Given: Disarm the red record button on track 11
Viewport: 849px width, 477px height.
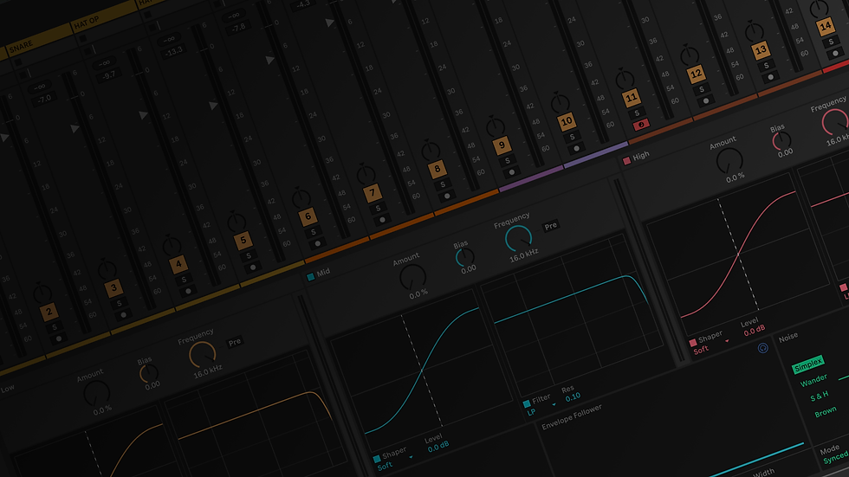Looking at the screenshot, I should click(x=641, y=125).
